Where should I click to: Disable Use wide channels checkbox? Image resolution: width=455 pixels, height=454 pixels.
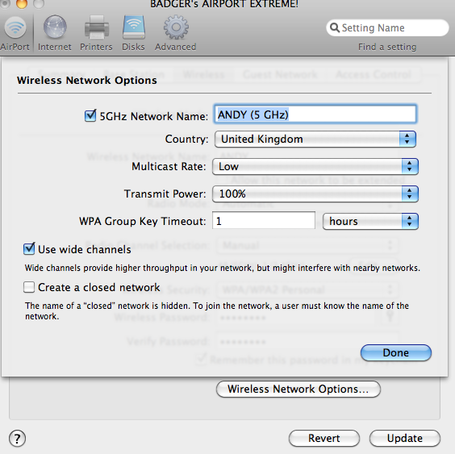29,249
